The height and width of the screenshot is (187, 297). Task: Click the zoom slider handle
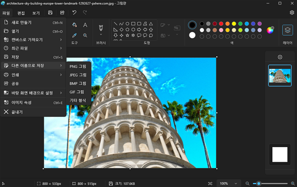[258, 184]
